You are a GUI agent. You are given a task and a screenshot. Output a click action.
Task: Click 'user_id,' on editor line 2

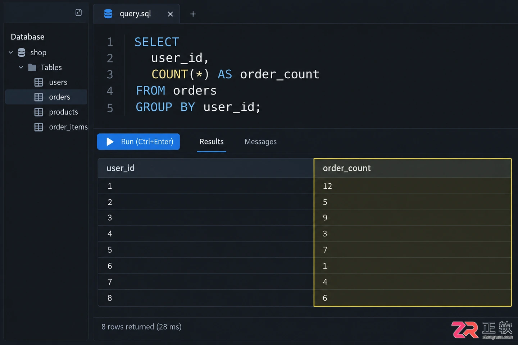[x=180, y=58]
